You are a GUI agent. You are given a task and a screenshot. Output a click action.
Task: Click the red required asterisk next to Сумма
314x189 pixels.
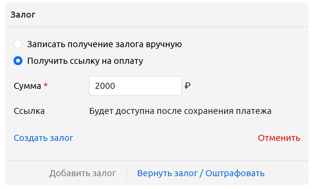tap(46, 86)
